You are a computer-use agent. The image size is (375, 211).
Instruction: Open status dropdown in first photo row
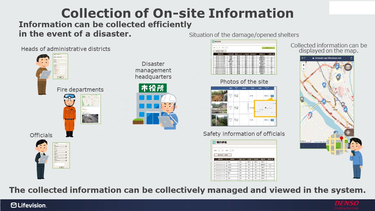(266, 96)
